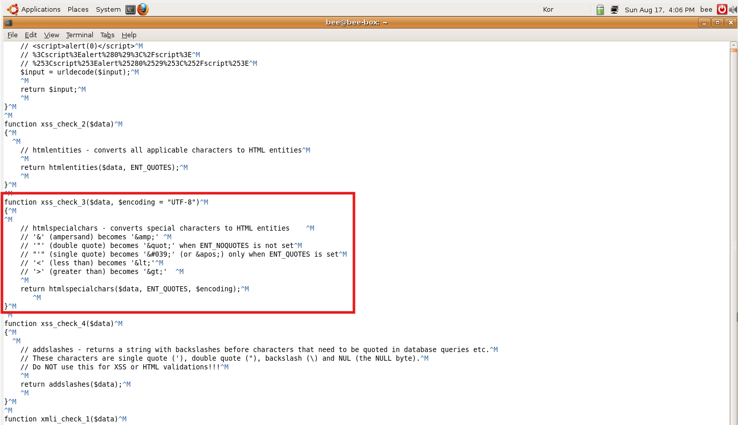Maximize the terminal window
The image size is (738, 425).
717,22
